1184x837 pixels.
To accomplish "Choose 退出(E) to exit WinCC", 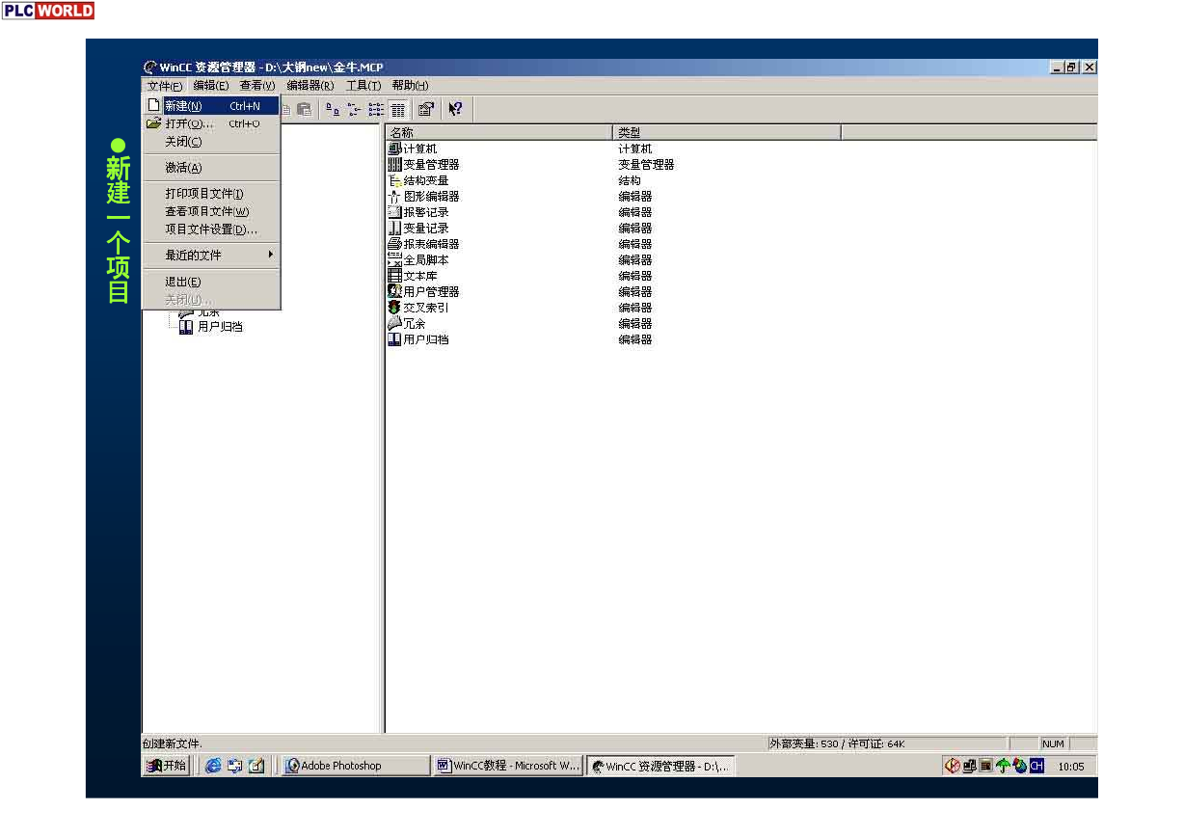I will pyautogui.click(x=211, y=282).
